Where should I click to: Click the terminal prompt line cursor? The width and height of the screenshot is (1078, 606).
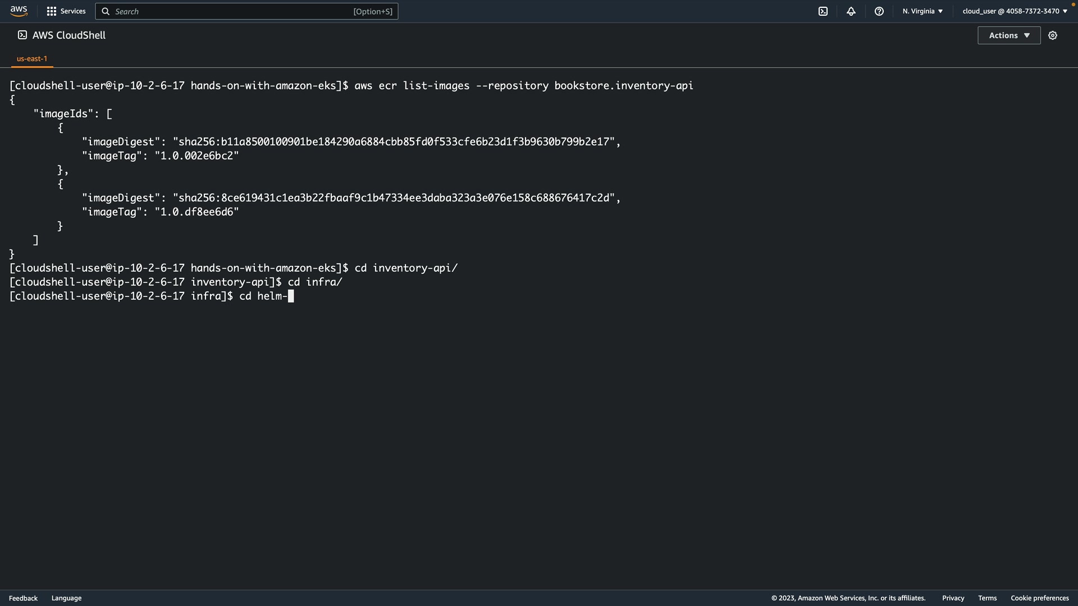[x=291, y=296]
